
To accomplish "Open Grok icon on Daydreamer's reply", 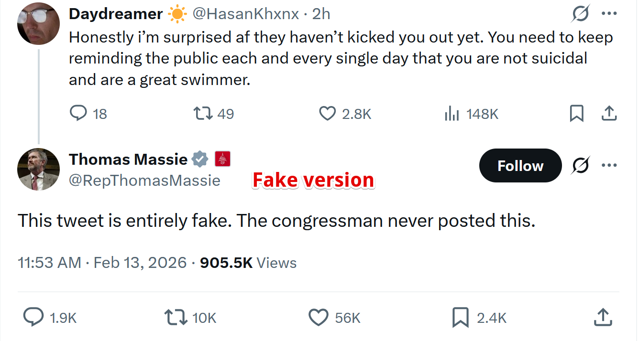I will [581, 14].
